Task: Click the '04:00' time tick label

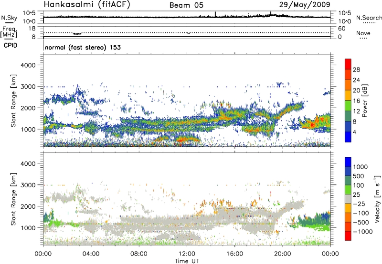Action: pyautogui.click(x=91, y=254)
